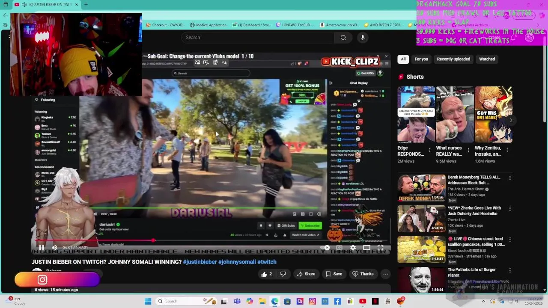548x308 pixels.
Task: Open a new browser tab
Action: [86, 4]
